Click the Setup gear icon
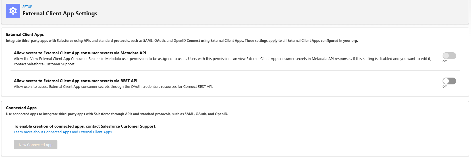 click(x=13, y=11)
